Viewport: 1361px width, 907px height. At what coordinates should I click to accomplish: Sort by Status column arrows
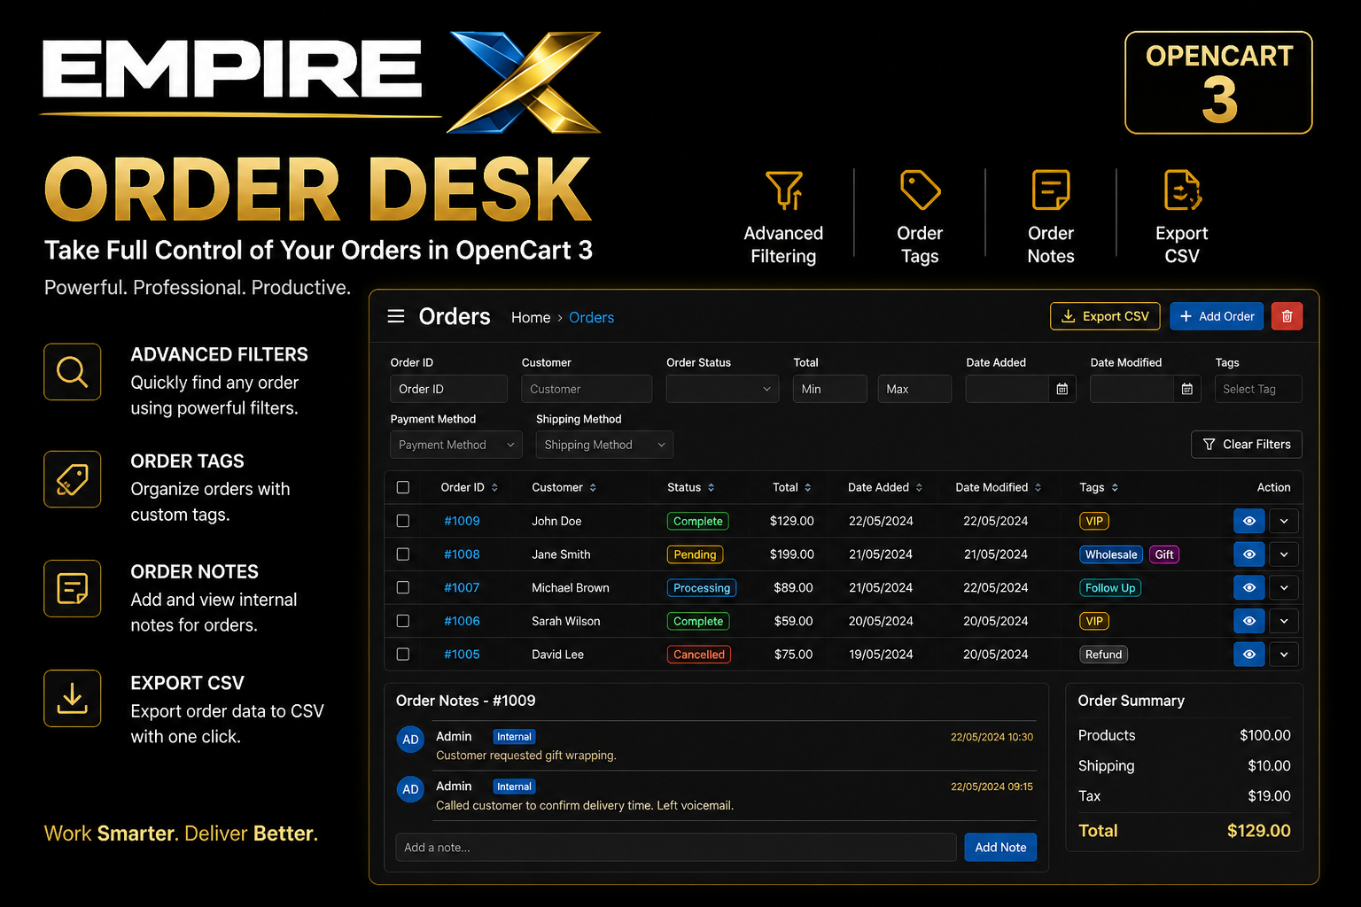(711, 488)
